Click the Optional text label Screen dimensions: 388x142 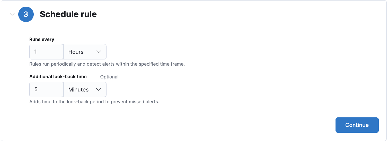(x=109, y=77)
